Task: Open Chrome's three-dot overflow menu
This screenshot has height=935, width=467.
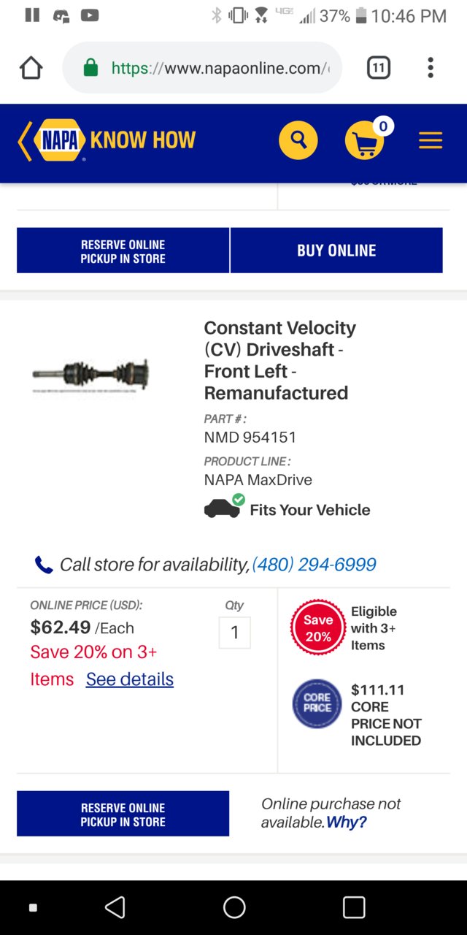Action: click(431, 68)
